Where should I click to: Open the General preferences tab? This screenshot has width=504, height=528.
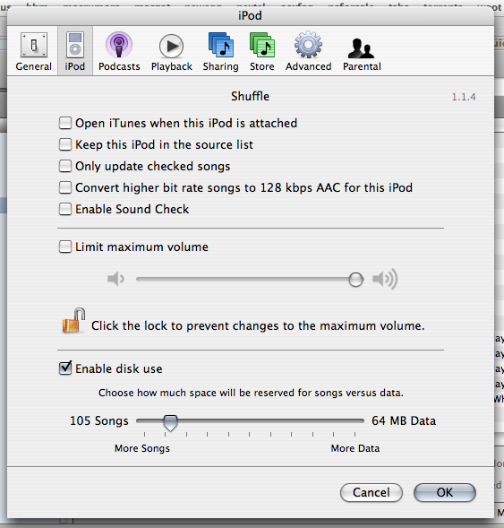pos(34,51)
